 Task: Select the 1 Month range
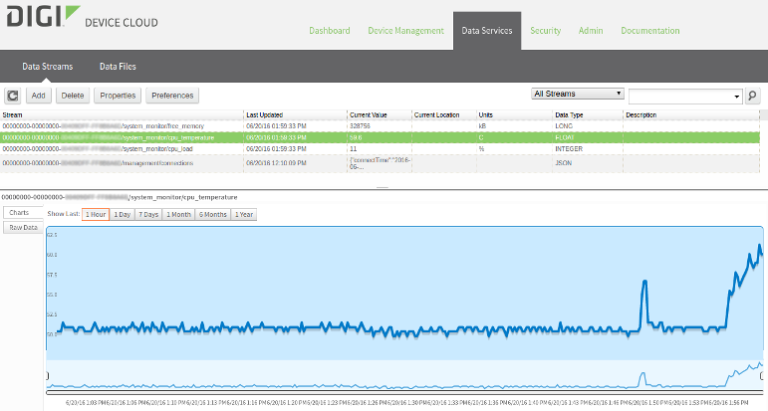(x=178, y=214)
